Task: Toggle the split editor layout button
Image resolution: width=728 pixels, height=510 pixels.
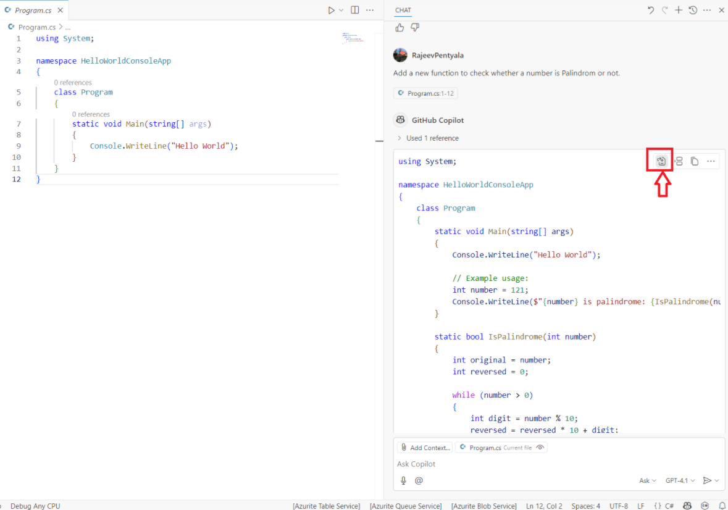Action: (355, 10)
